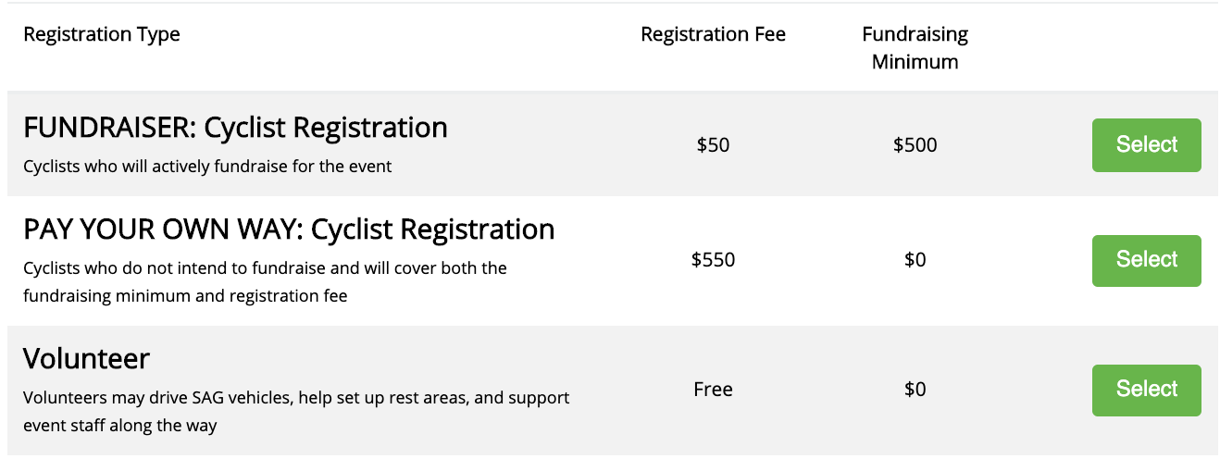Click the $50 registration fee value
This screenshot has width=1220, height=459.
[x=713, y=145]
